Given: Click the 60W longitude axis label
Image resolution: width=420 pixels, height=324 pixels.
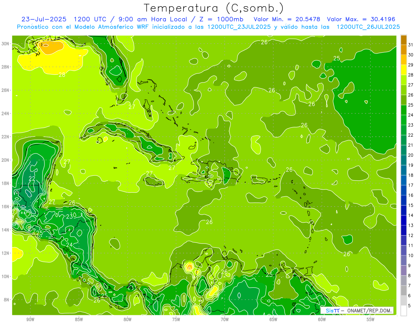Looking at the screenshot, I should 322,319.
